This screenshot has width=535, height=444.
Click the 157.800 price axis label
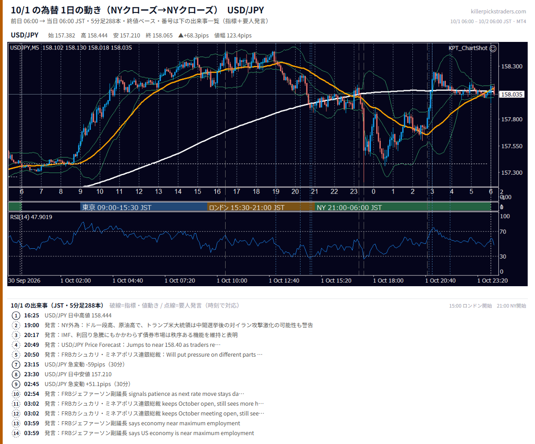point(511,119)
